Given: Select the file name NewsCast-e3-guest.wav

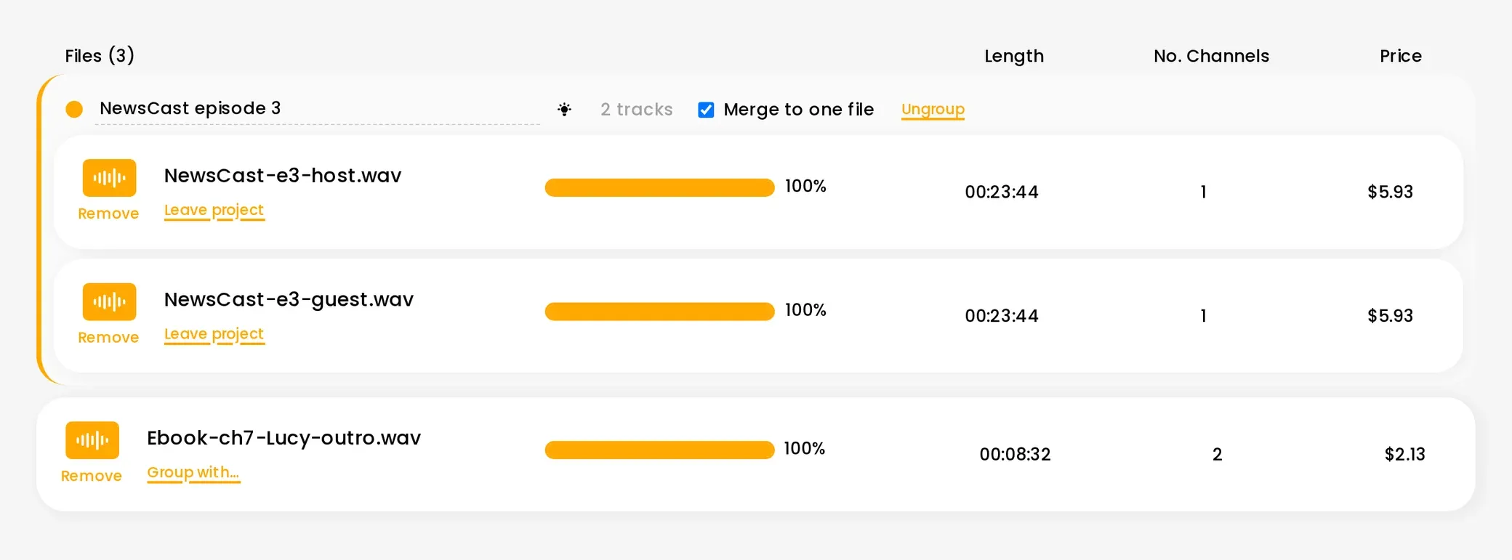Looking at the screenshot, I should click(x=289, y=300).
